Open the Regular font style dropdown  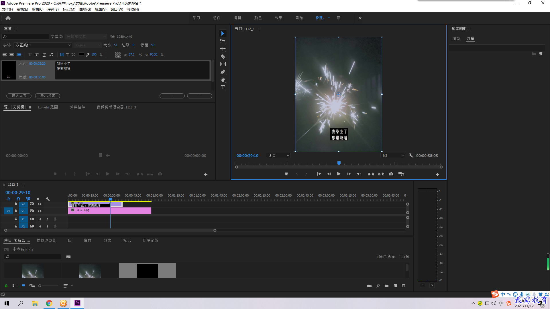(88, 45)
